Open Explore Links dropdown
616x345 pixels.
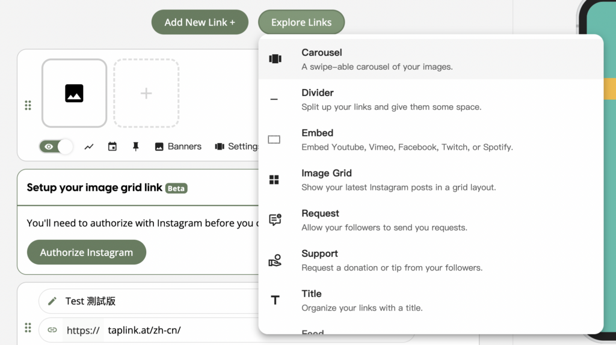pos(301,22)
